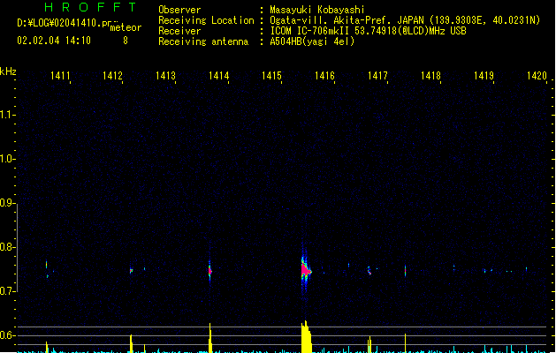Click the 'Observer' field label

click(x=179, y=10)
